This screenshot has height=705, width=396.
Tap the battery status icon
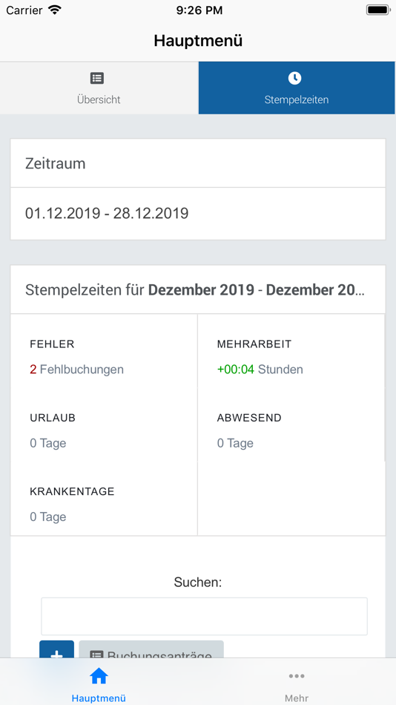click(377, 10)
